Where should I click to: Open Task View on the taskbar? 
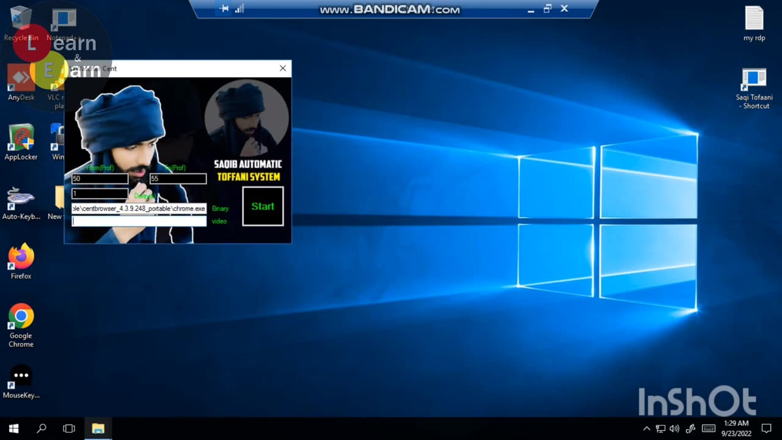pyautogui.click(x=69, y=428)
